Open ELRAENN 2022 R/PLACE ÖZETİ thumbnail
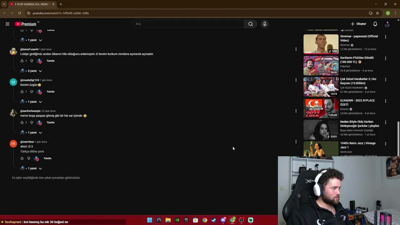Image resolution: width=400 pixels, height=225 pixels. (x=321, y=108)
